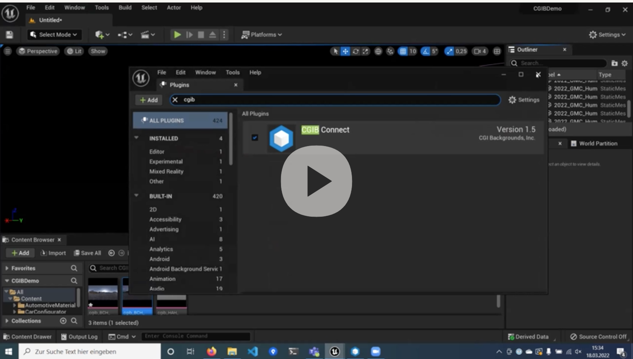Click the green Play level button
This screenshot has height=359, width=633.
tap(177, 34)
